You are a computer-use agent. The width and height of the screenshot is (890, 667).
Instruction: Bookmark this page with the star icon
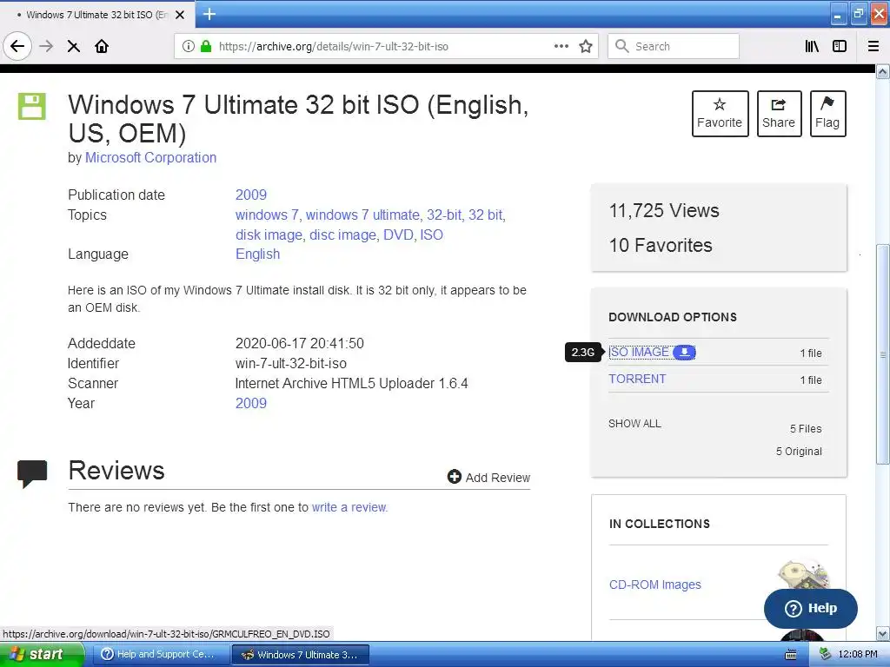click(x=586, y=46)
